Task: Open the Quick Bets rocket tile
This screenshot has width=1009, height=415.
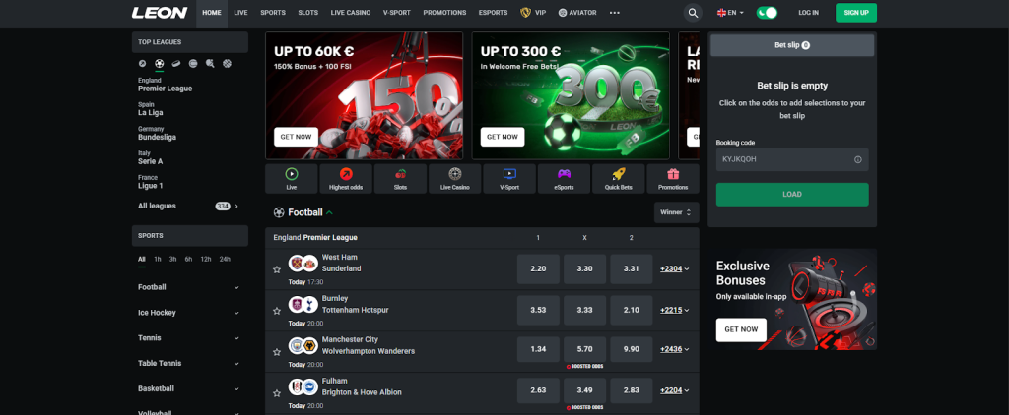Action: pyautogui.click(x=619, y=179)
